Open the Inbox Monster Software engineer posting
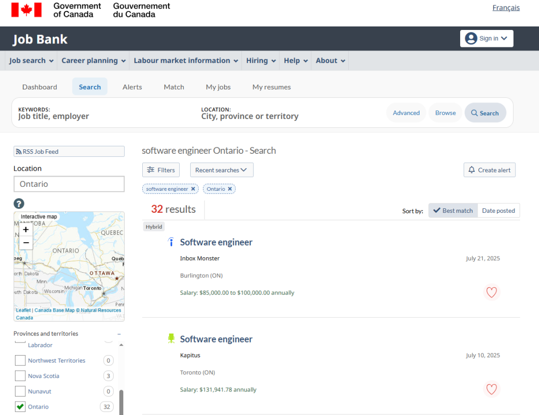 [216, 242]
